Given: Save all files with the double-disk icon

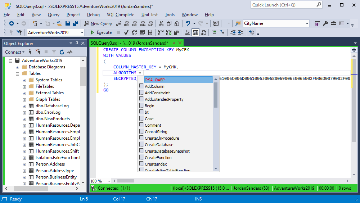Looking at the screenshot, I should pyautogui.click(x=76, y=23).
